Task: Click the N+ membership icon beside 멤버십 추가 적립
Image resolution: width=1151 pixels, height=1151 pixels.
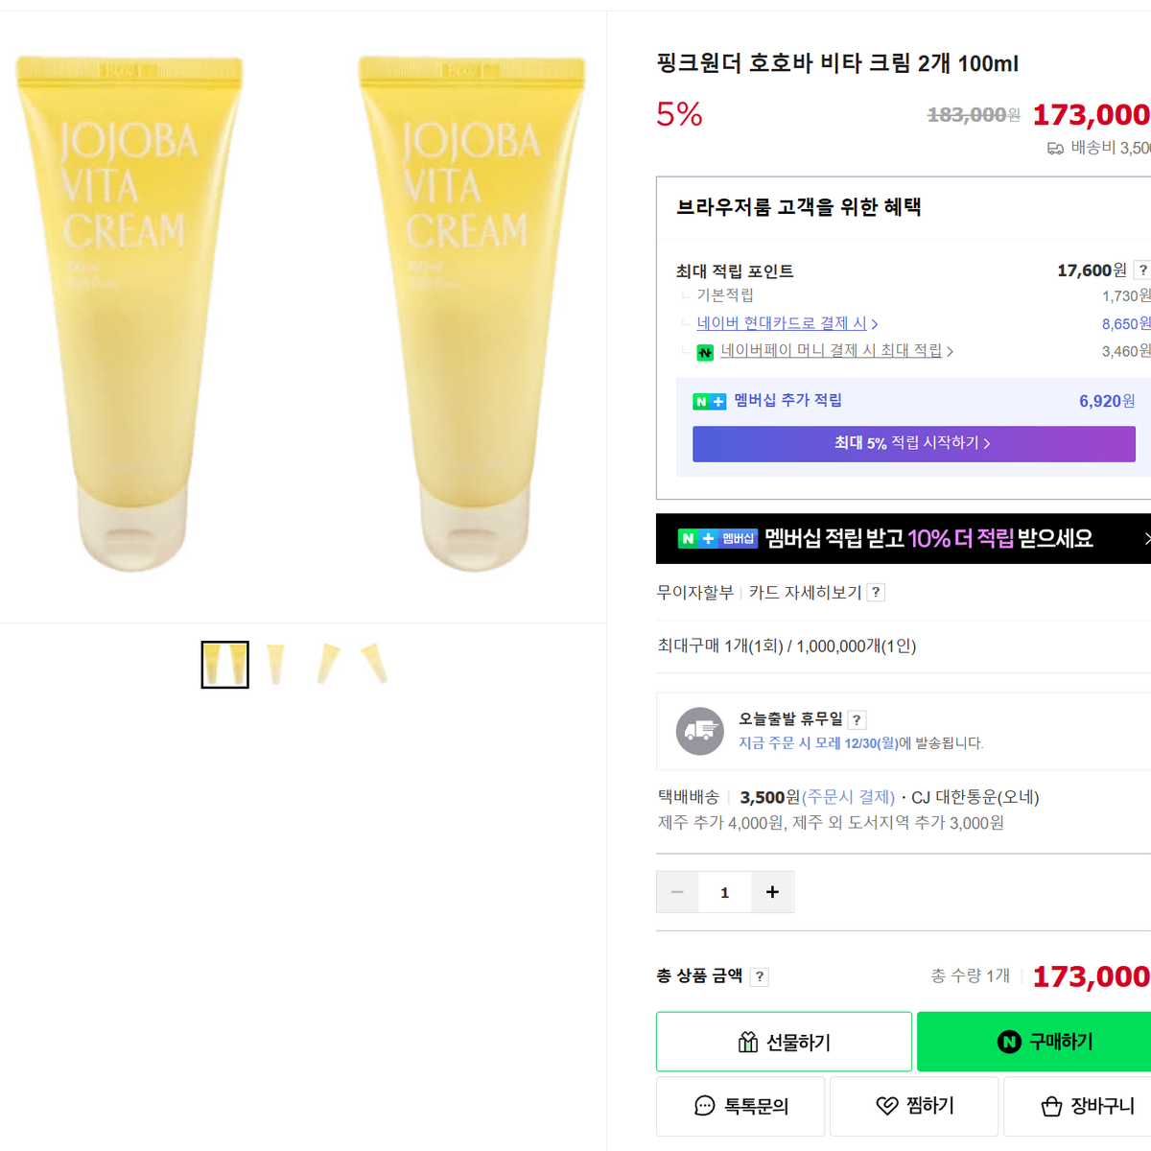Action: coord(710,402)
